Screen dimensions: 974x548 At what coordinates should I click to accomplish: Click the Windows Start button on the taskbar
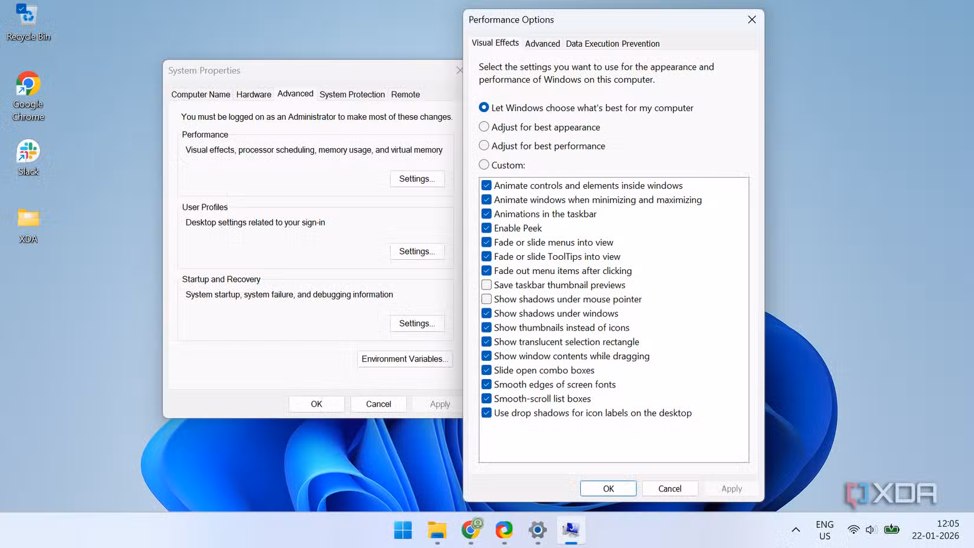pyautogui.click(x=403, y=530)
